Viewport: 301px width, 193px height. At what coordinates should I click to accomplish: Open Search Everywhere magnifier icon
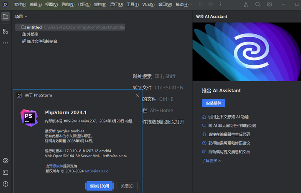[x=258, y=5]
